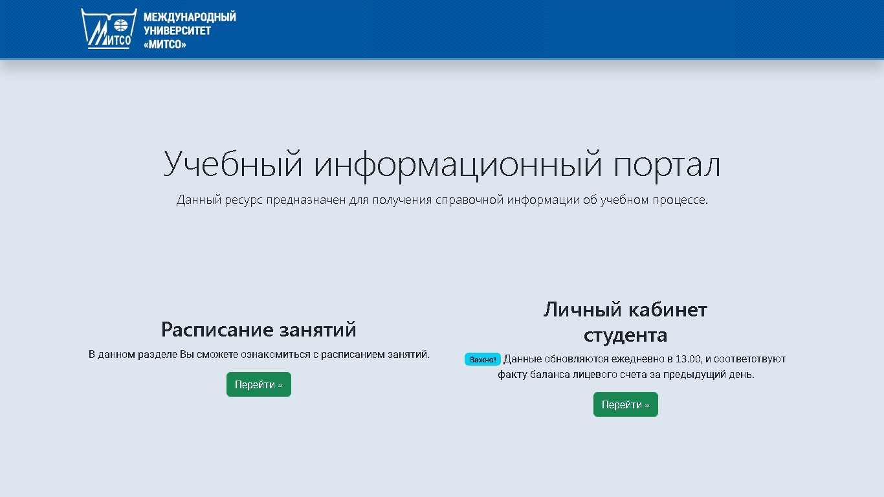The image size is (884, 497).
Task: Click text Международный университет «МИТСО» in header
Action: click(x=190, y=30)
